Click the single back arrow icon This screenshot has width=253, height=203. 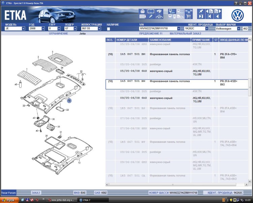click(x=218, y=17)
